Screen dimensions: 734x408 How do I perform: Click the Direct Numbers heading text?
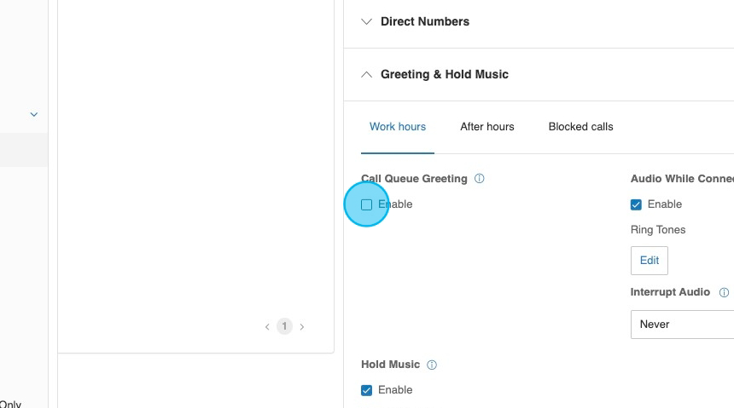pos(424,22)
